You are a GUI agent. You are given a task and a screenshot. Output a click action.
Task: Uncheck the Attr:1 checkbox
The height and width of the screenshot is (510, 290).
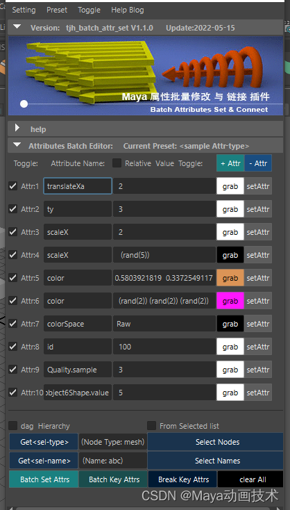pos(12,186)
